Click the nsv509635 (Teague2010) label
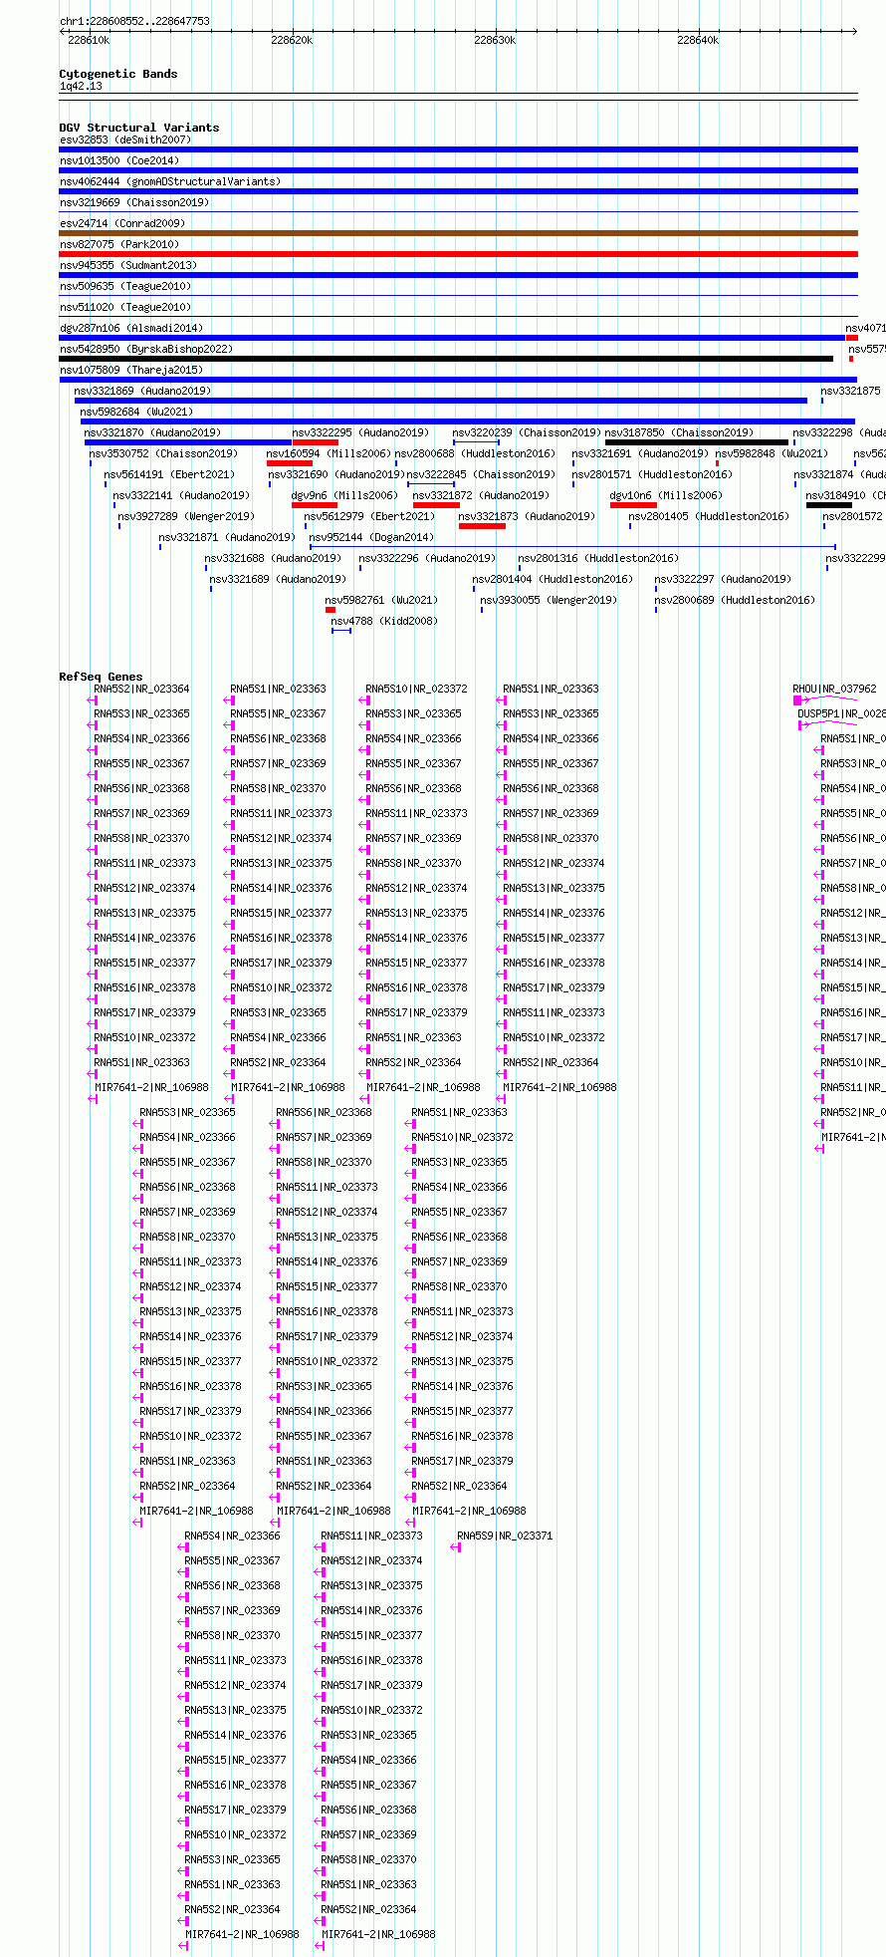This screenshot has height=1957, width=886. [x=125, y=286]
